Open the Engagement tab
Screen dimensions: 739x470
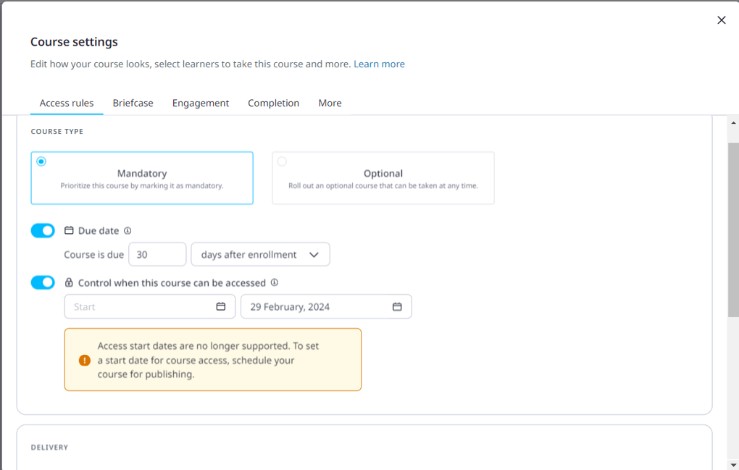coord(201,104)
